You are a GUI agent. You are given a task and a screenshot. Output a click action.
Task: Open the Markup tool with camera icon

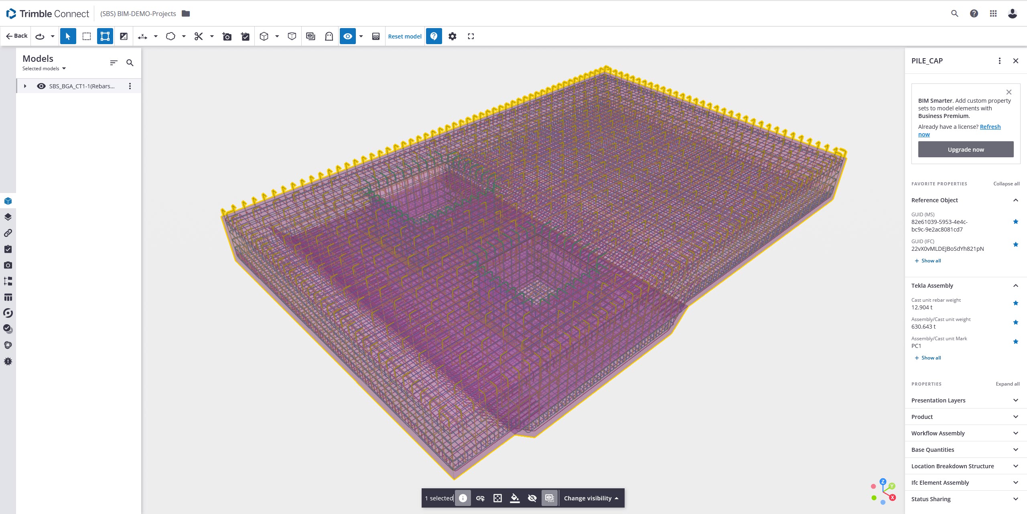[x=227, y=36]
